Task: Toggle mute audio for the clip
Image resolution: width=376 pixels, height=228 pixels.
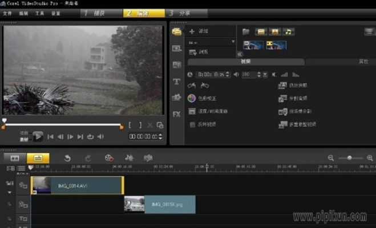Action: (274, 74)
